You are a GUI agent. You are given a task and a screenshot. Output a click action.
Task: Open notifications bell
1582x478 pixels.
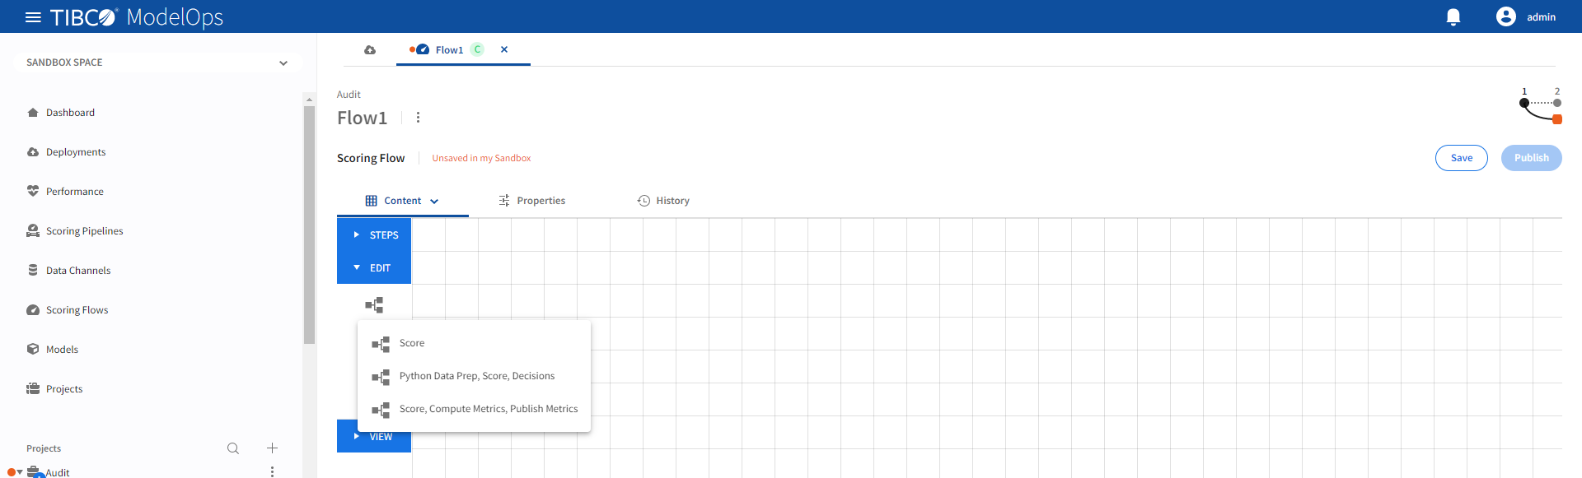coord(1453,17)
